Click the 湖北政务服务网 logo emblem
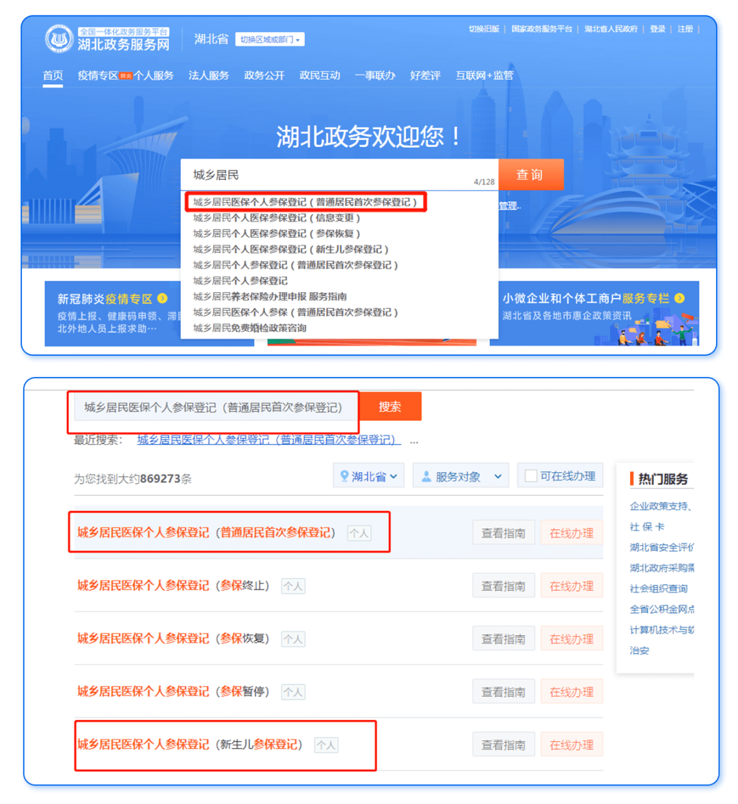The image size is (738, 804). tap(60, 39)
